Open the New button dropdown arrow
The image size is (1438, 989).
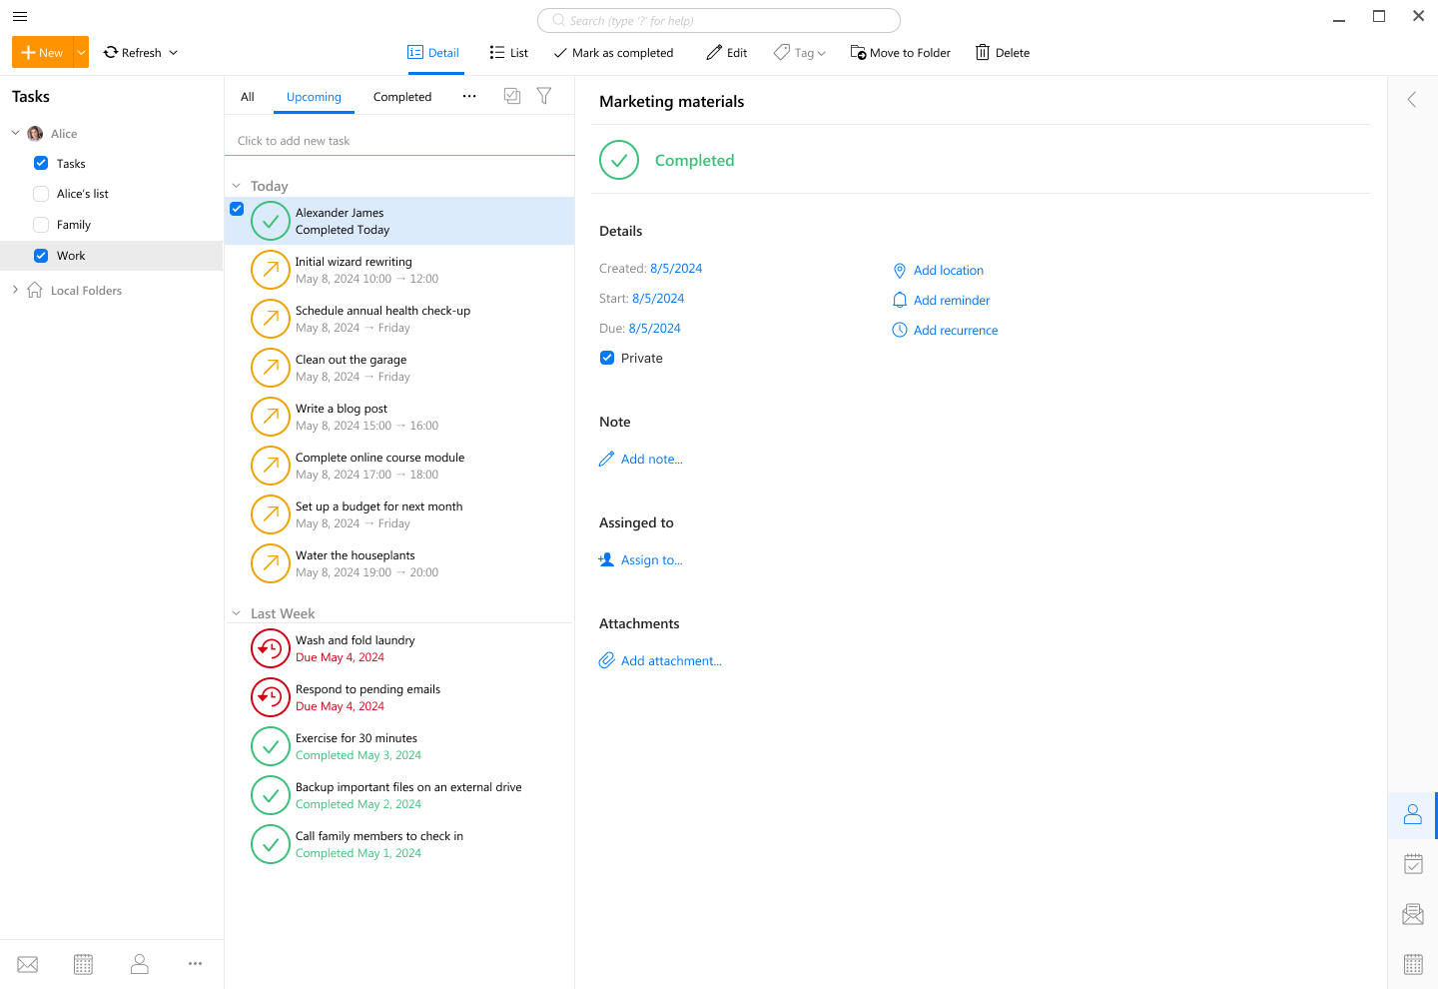click(x=81, y=53)
